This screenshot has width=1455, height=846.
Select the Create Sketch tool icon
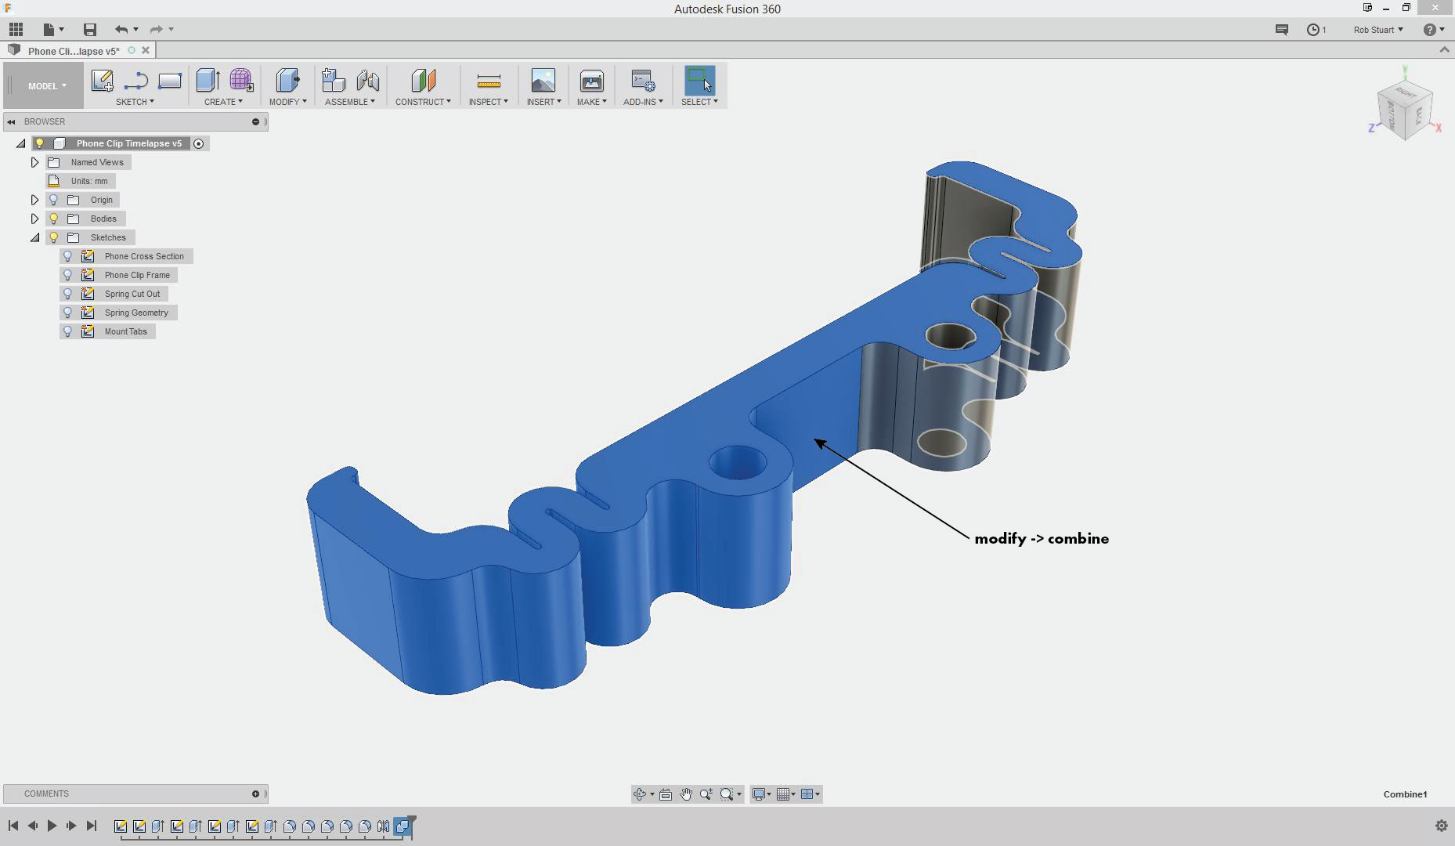102,81
